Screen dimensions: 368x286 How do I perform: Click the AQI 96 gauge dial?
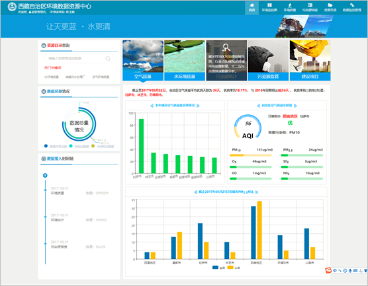coord(248,126)
